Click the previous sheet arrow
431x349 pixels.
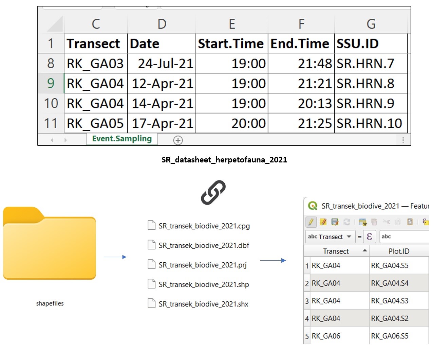coord(52,140)
